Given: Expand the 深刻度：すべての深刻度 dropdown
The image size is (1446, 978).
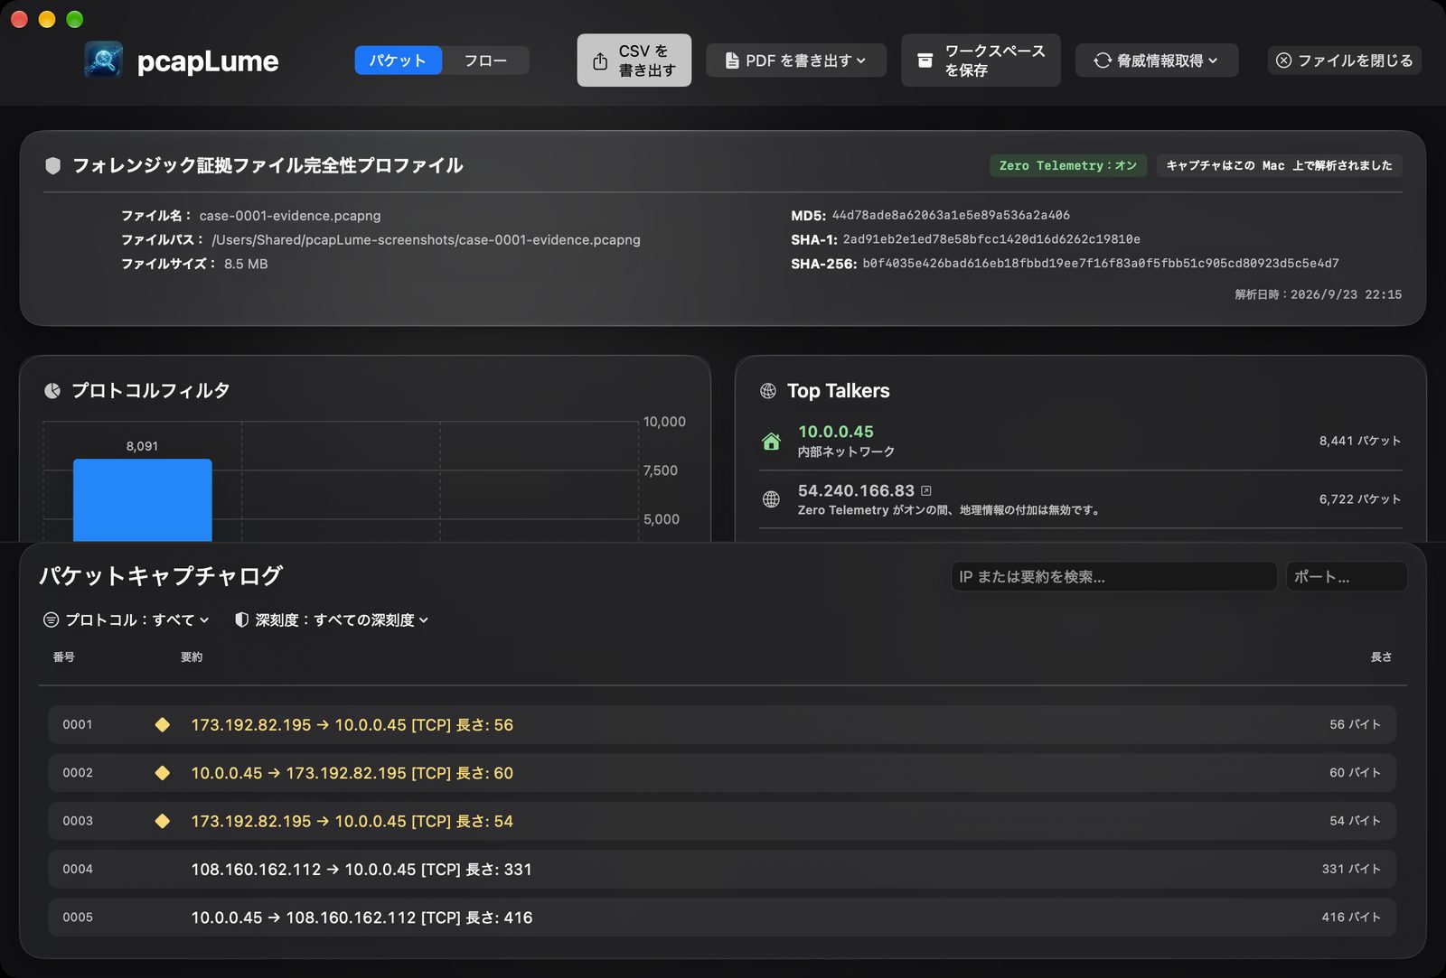Looking at the screenshot, I should point(332,619).
